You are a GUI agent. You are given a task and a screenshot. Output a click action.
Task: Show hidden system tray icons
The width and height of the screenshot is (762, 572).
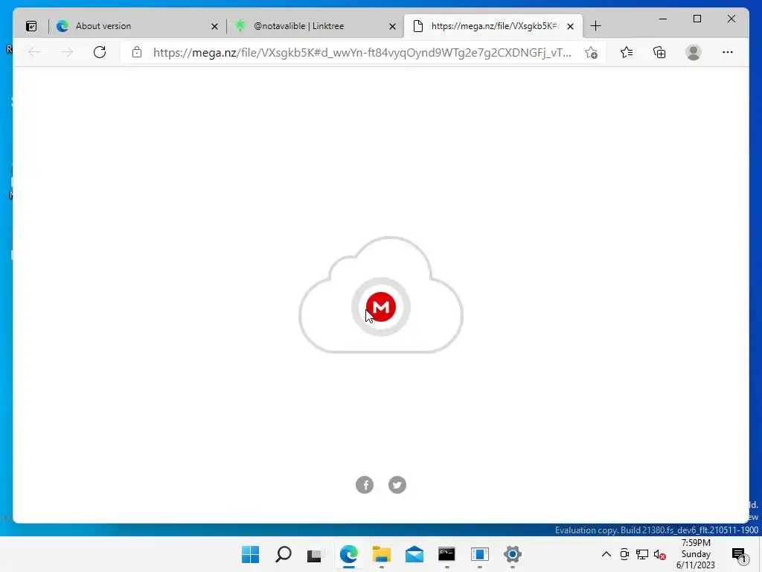606,554
